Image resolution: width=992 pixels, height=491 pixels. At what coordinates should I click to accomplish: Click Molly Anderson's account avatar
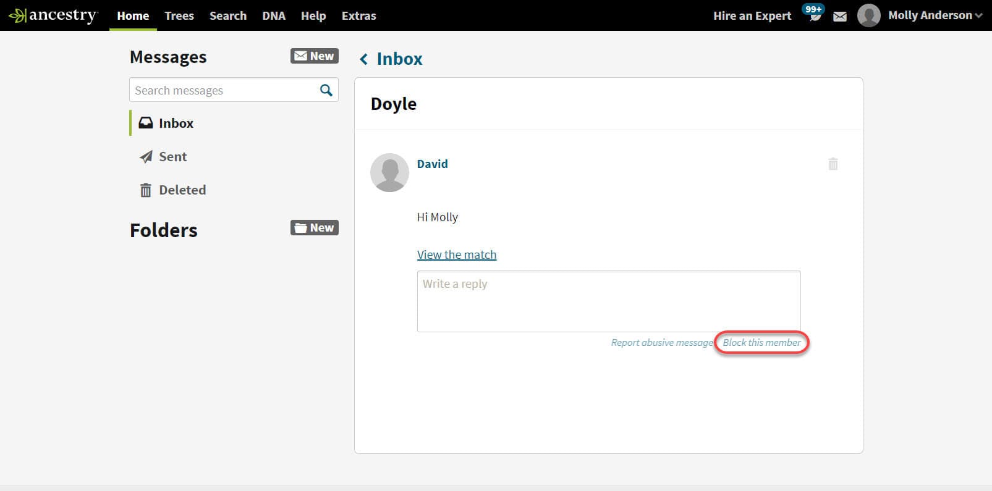(868, 15)
